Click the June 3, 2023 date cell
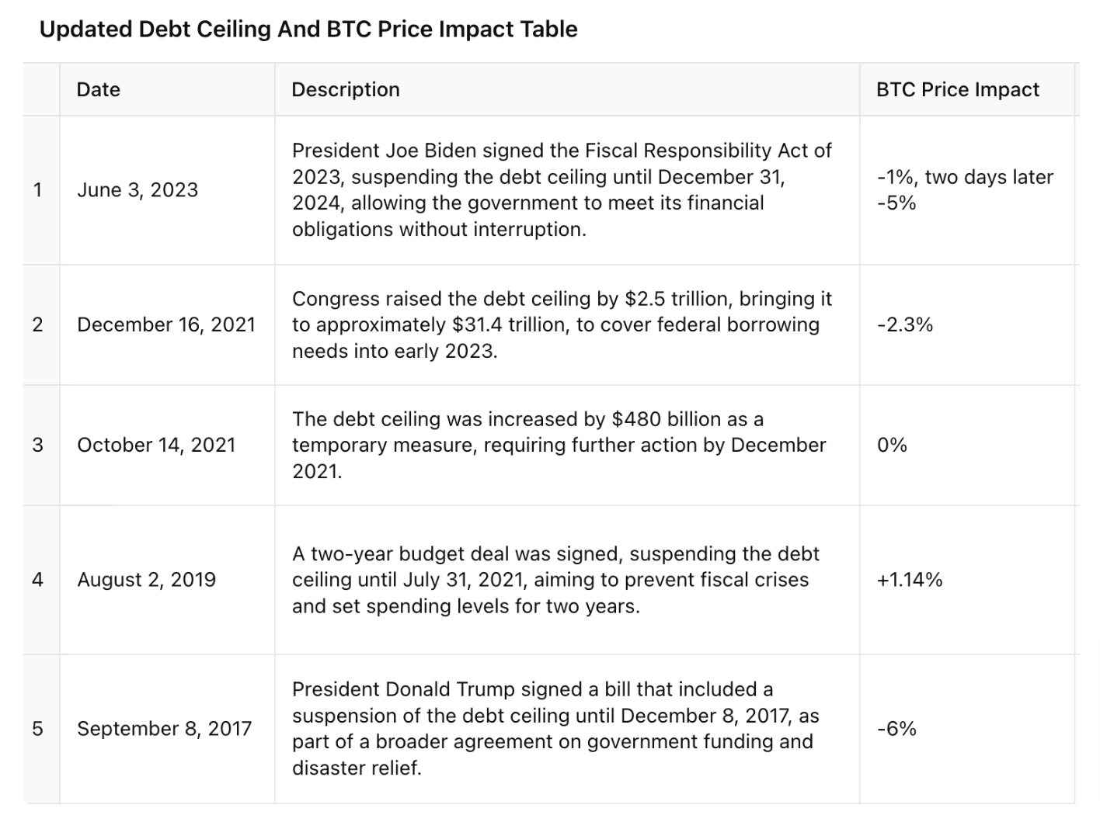The image size is (1100, 815). click(x=137, y=190)
